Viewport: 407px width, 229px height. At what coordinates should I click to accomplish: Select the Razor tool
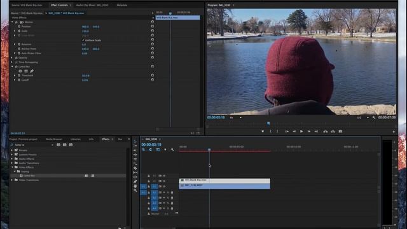click(x=135, y=168)
